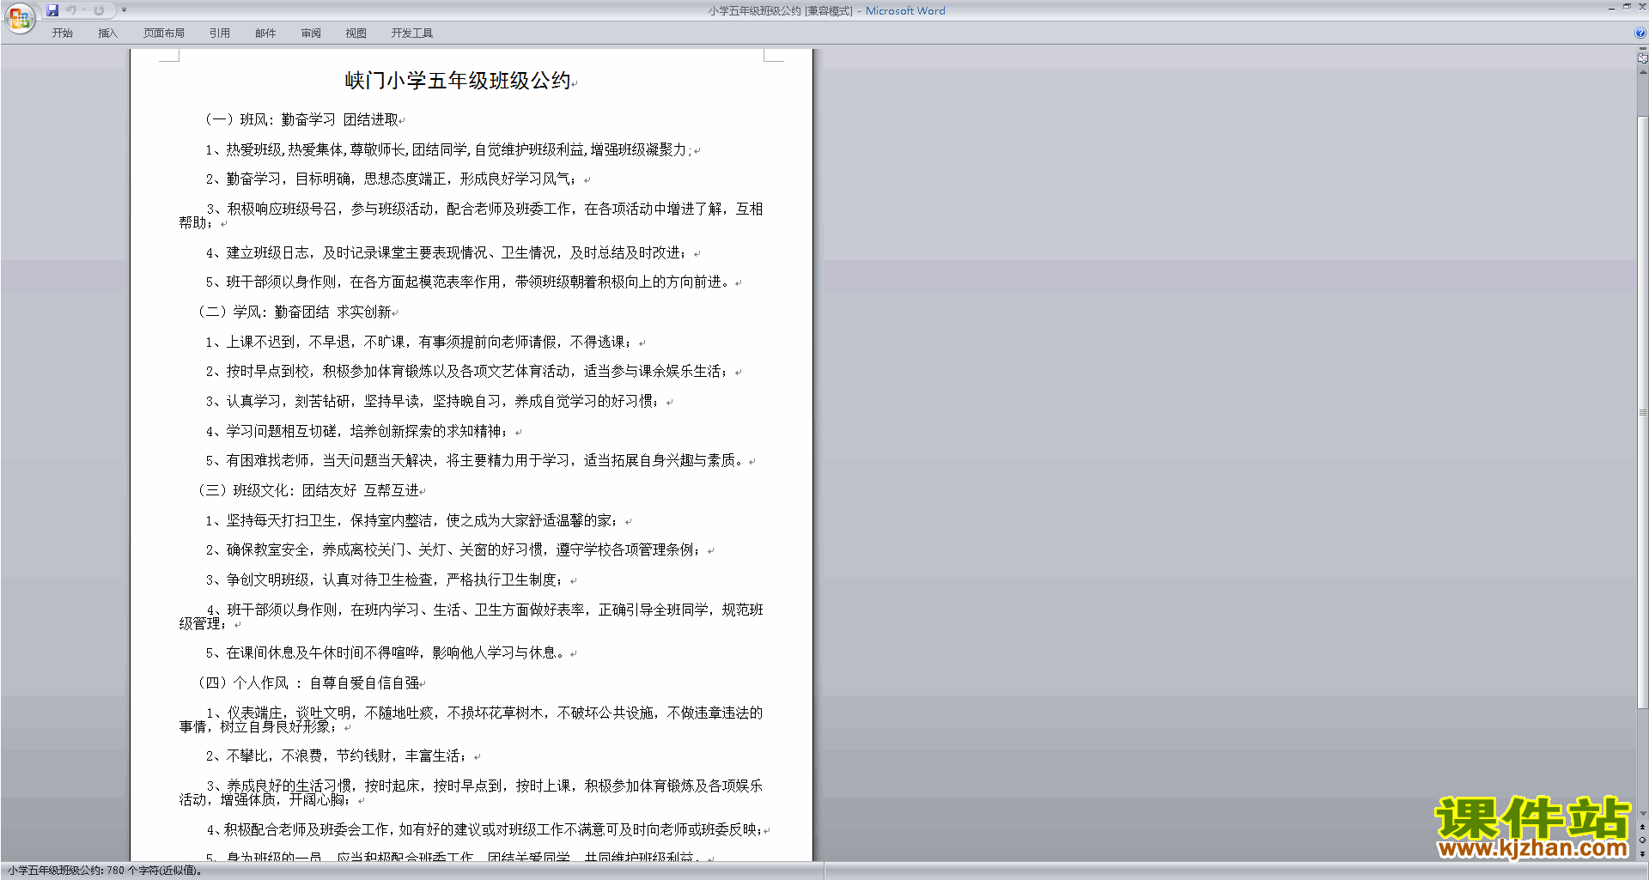Click the title 峡门小学五年级班级公约
This screenshot has height=880, width=1649.
pos(458,81)
